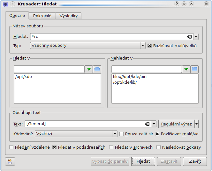Add path with green arrow in Nehledat v

pos(186,69)
